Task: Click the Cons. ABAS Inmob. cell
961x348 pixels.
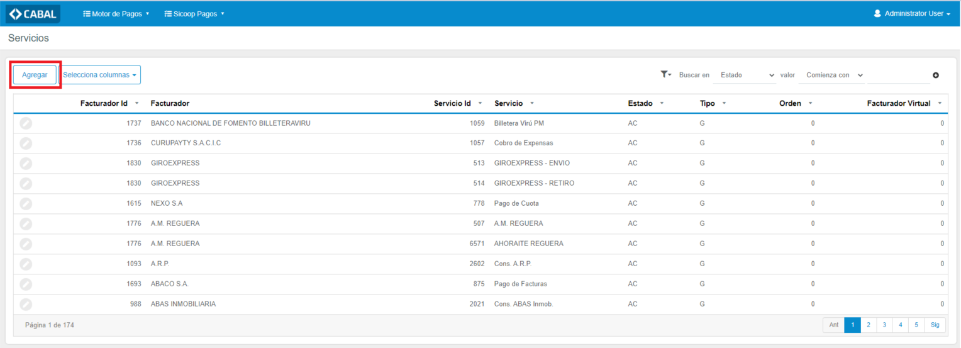Action: tap(523, 305)
